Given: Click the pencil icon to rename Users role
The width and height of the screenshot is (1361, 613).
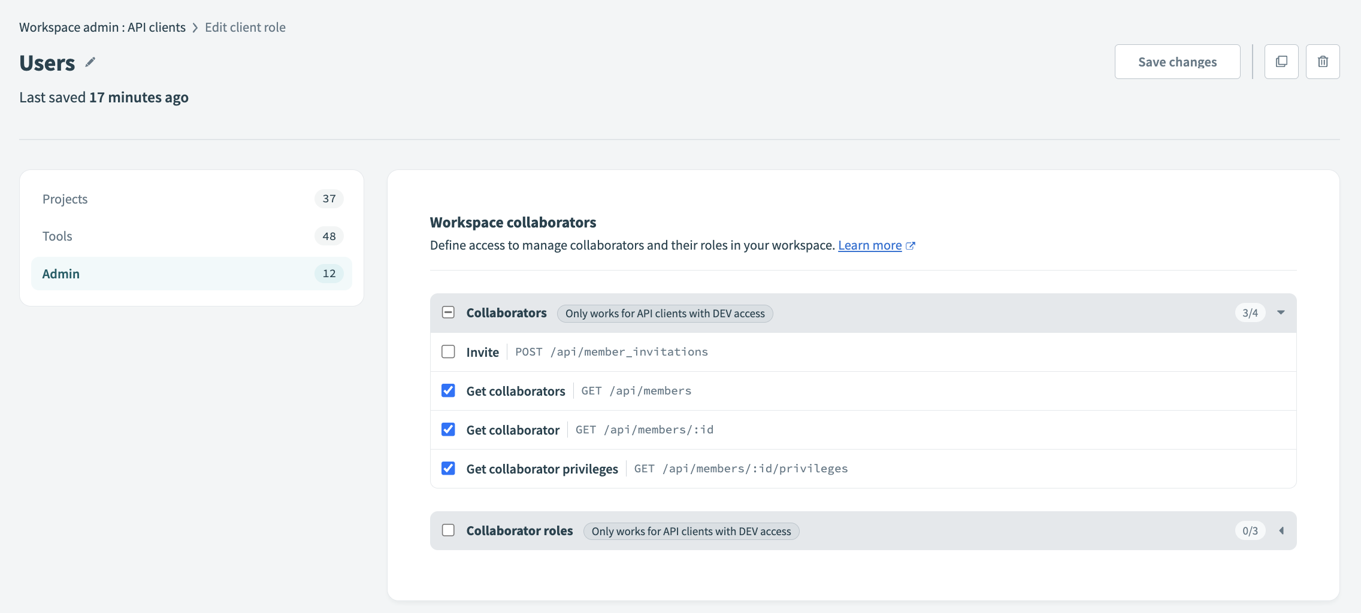Looking at the screenshot, I should pos(90,62).
